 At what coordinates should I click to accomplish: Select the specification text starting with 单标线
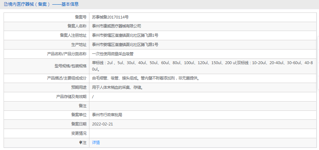coord(202,66)
